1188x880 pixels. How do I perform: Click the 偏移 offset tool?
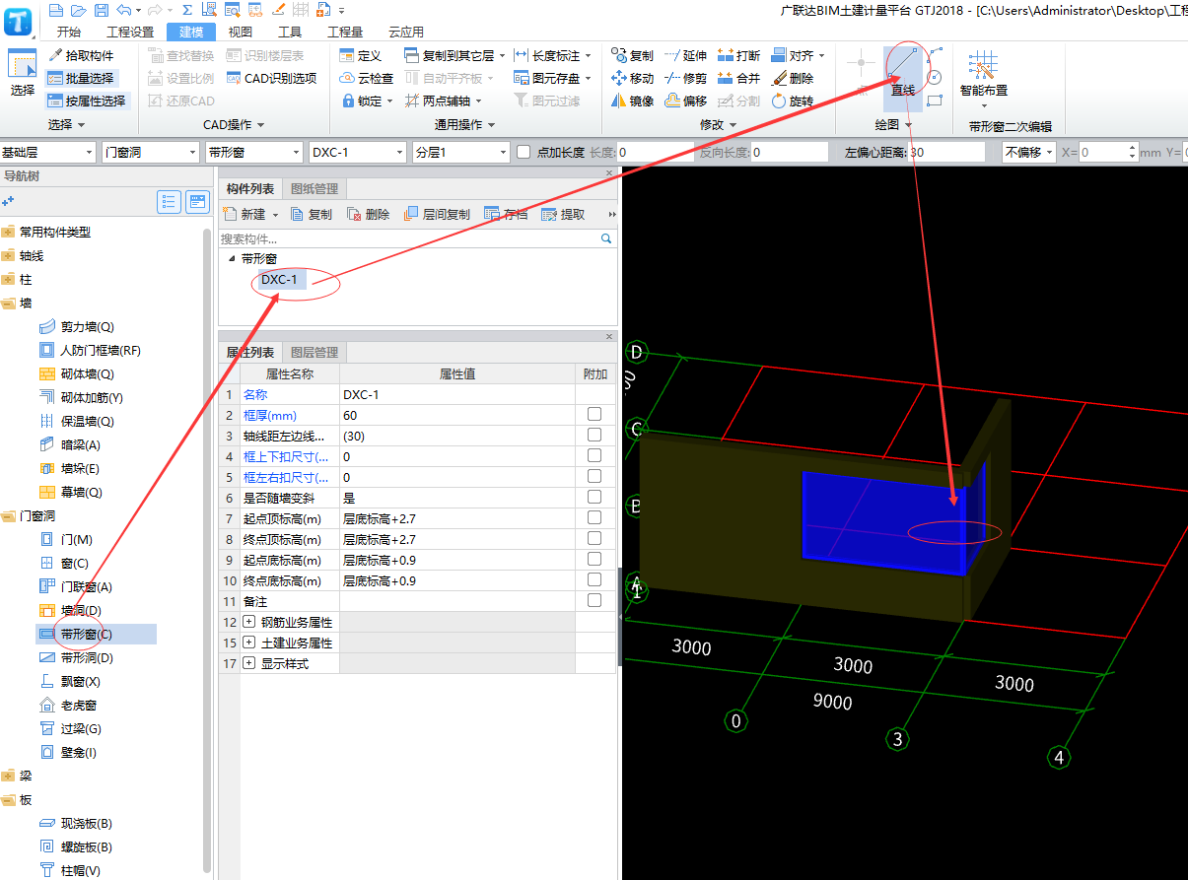pyautogui.click(x=685, y=101)
